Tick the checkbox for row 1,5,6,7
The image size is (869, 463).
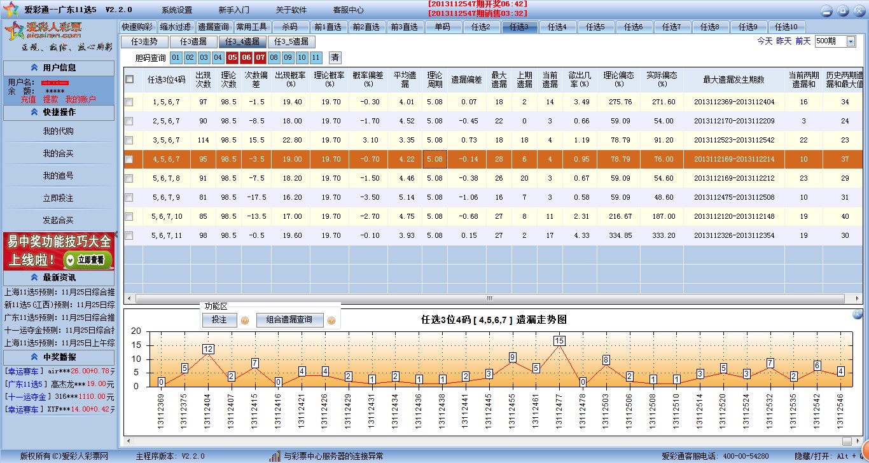[129, 102]
